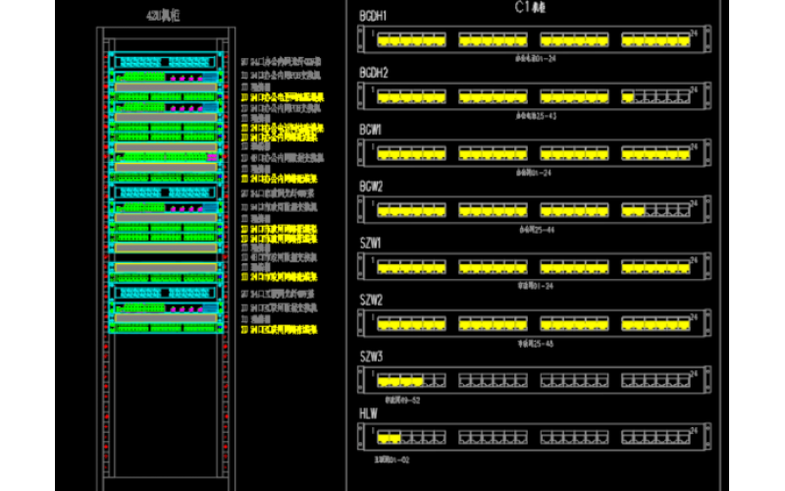Click first yellow port group in BGDH1 panel
The height and width of the screenshot is (491, 785).
click(410, 40)
